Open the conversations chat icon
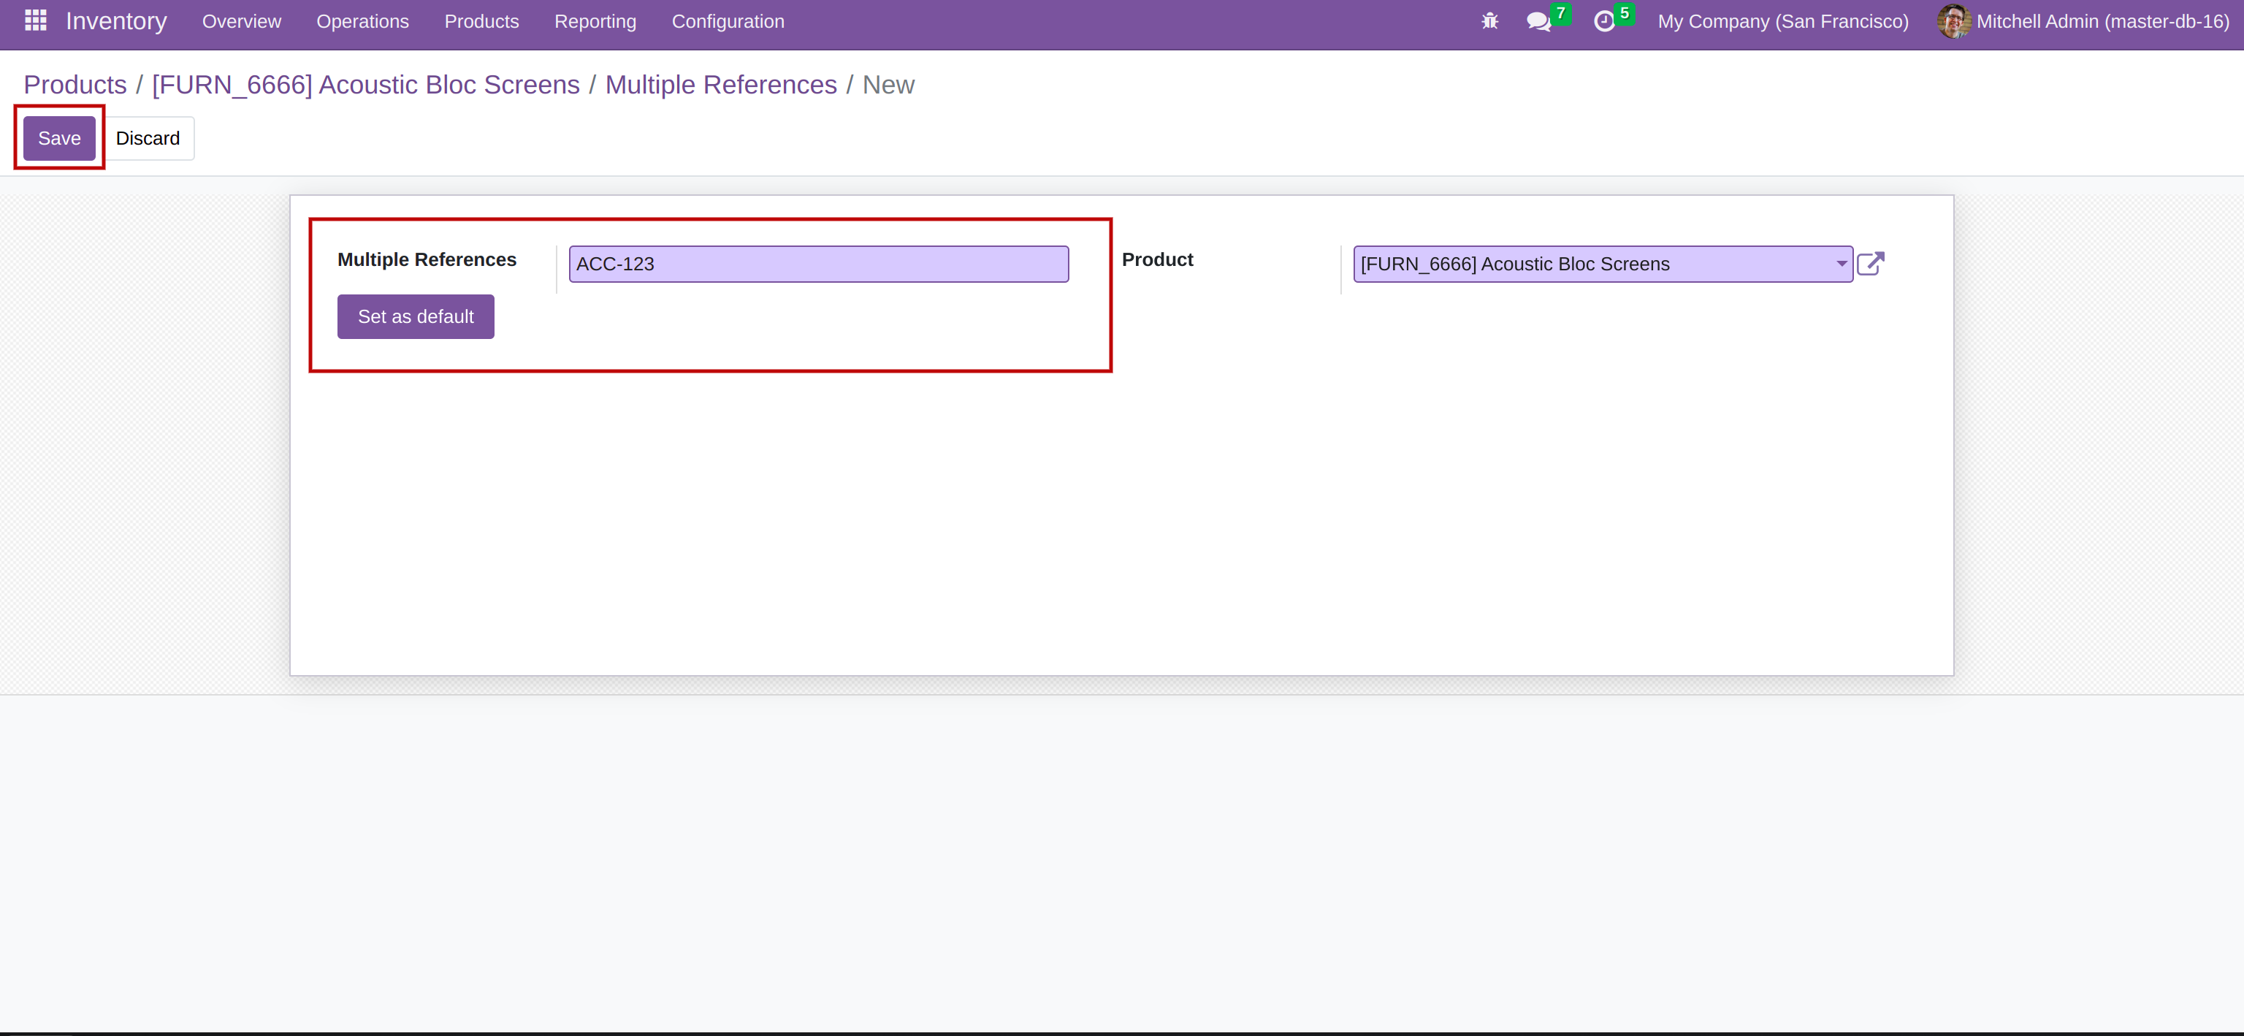2244x1036 pixels. tap(1538, 22)
